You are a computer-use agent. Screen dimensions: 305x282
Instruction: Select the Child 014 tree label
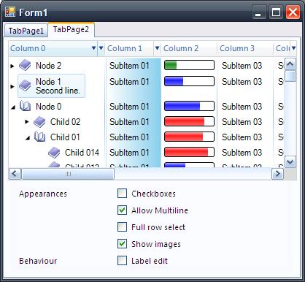point(82,153)
